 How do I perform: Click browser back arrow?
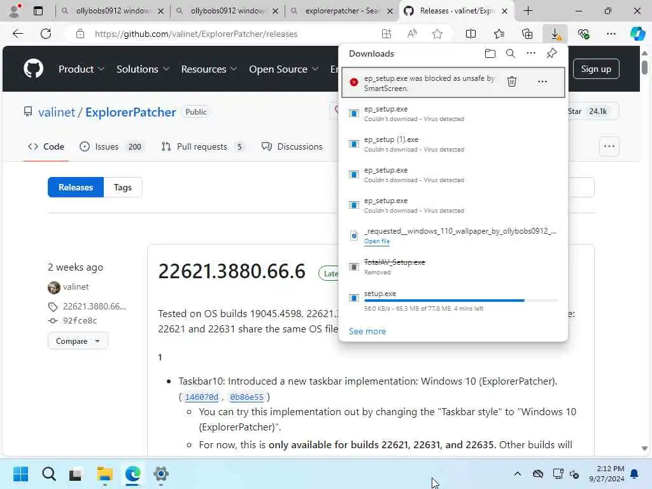[x=18, y=34]
